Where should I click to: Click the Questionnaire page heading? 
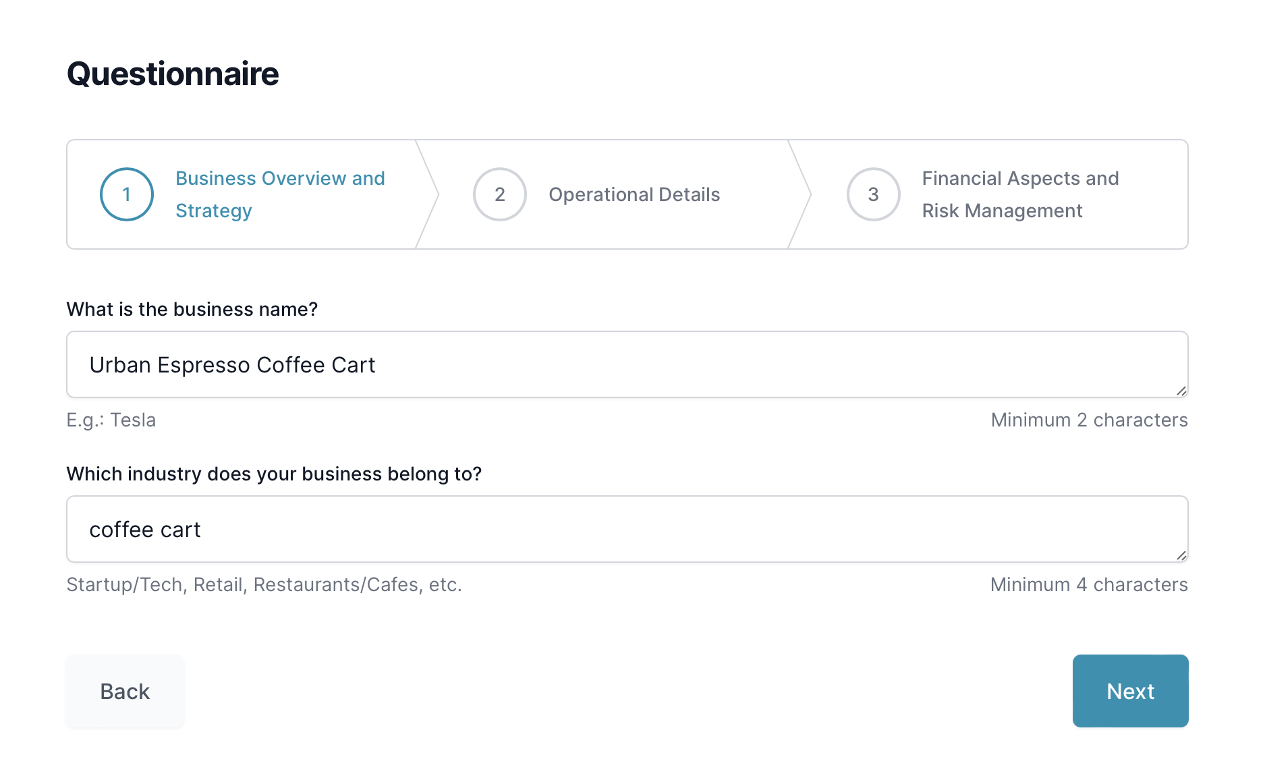tap(173, 74)
